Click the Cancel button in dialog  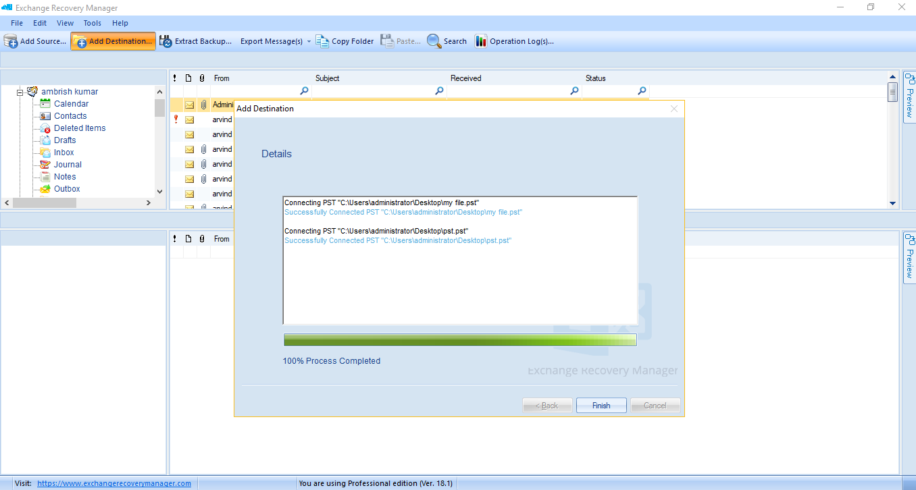tap(655, 406)
